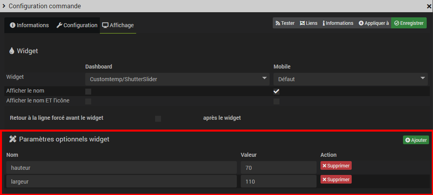
Task: Click the droplet icon beside Widget heading
Action: pos(11,51)
